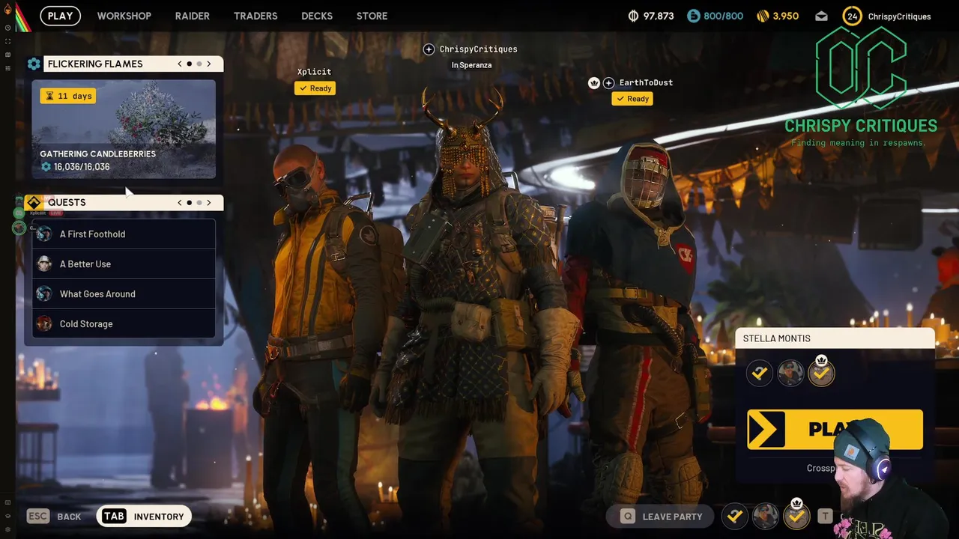Click the ESC Back button
959x539 pixels.
click(55, 517)
